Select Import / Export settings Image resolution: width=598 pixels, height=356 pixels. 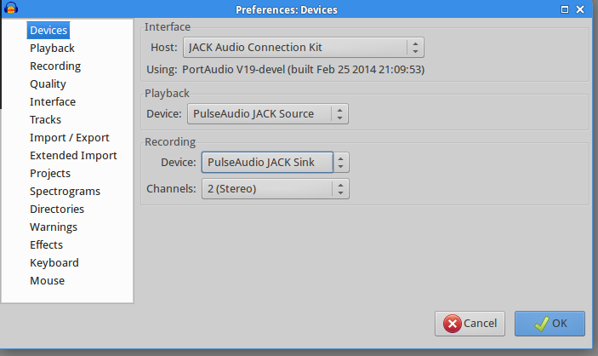(x=70, y=138)
